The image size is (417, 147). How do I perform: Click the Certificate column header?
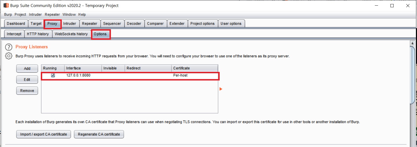195,68
